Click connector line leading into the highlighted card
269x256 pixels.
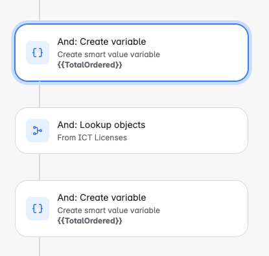click(40, 10)
